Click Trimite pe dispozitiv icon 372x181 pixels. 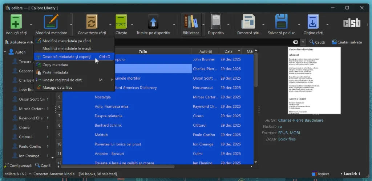click(153, 22)
